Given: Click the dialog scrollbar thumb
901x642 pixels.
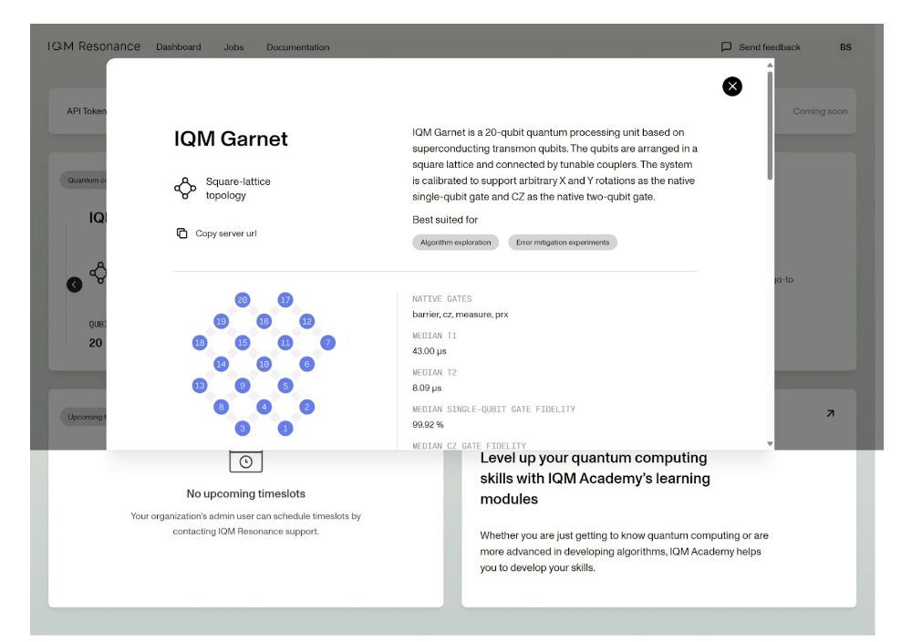Looking at the screenshot, I should [770, 125].
